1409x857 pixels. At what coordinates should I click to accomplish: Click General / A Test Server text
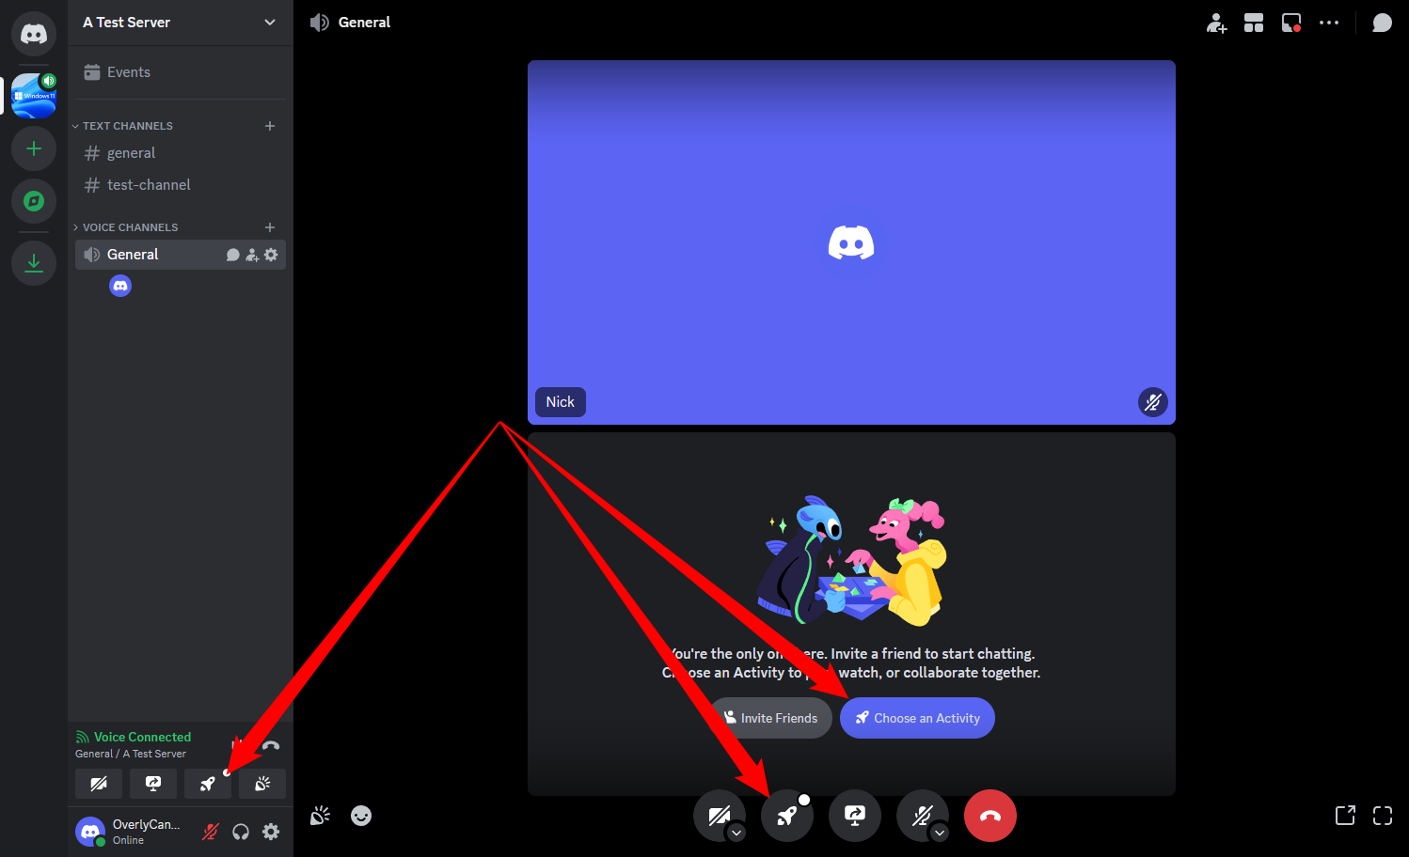pos(131,754)
